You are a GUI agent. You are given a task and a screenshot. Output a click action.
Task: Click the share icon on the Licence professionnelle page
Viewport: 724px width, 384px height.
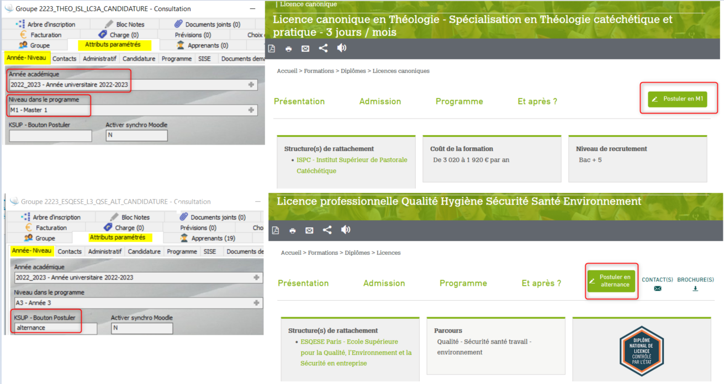tap(327, 230)
